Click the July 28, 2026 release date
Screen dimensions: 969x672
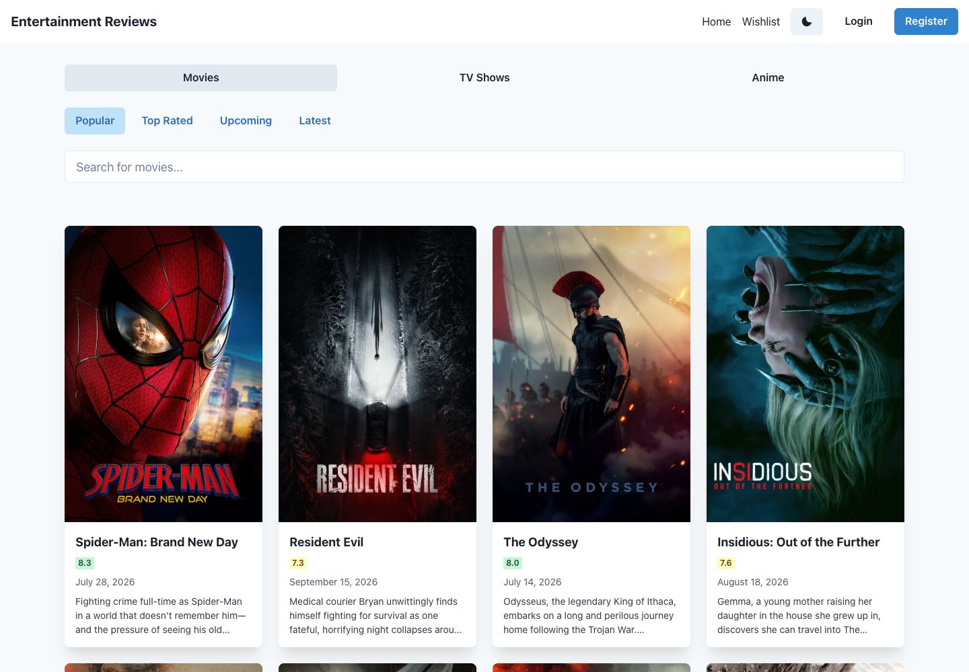[105, 582]
